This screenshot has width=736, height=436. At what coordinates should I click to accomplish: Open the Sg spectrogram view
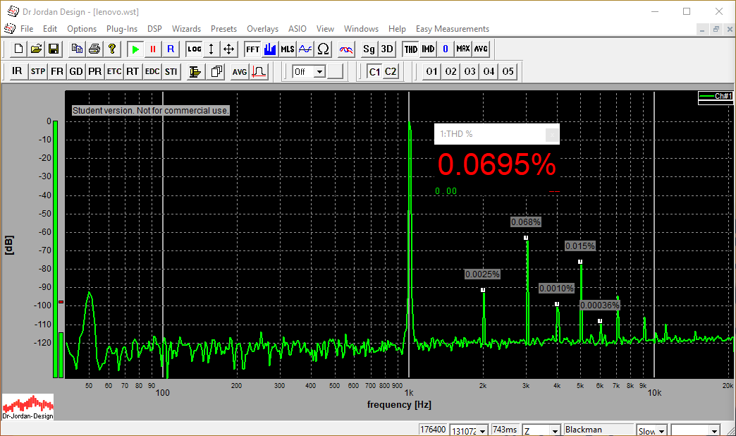[x=369, y=49]
